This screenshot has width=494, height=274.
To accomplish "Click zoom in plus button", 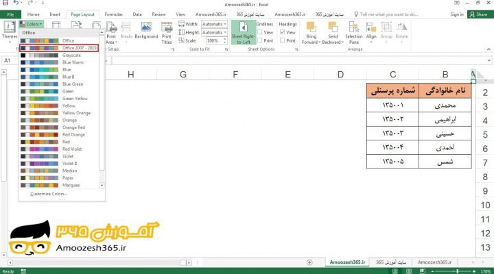I will point(474,271).
